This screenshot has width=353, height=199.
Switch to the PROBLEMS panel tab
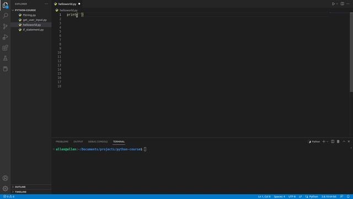pyautogui.click(x=62, y=142)
